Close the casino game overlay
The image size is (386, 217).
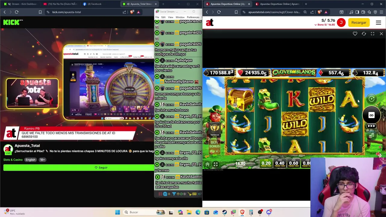click(381, 34)
